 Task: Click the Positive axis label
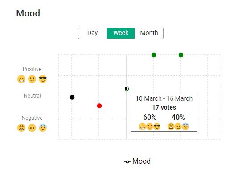(x=32, y=69)
